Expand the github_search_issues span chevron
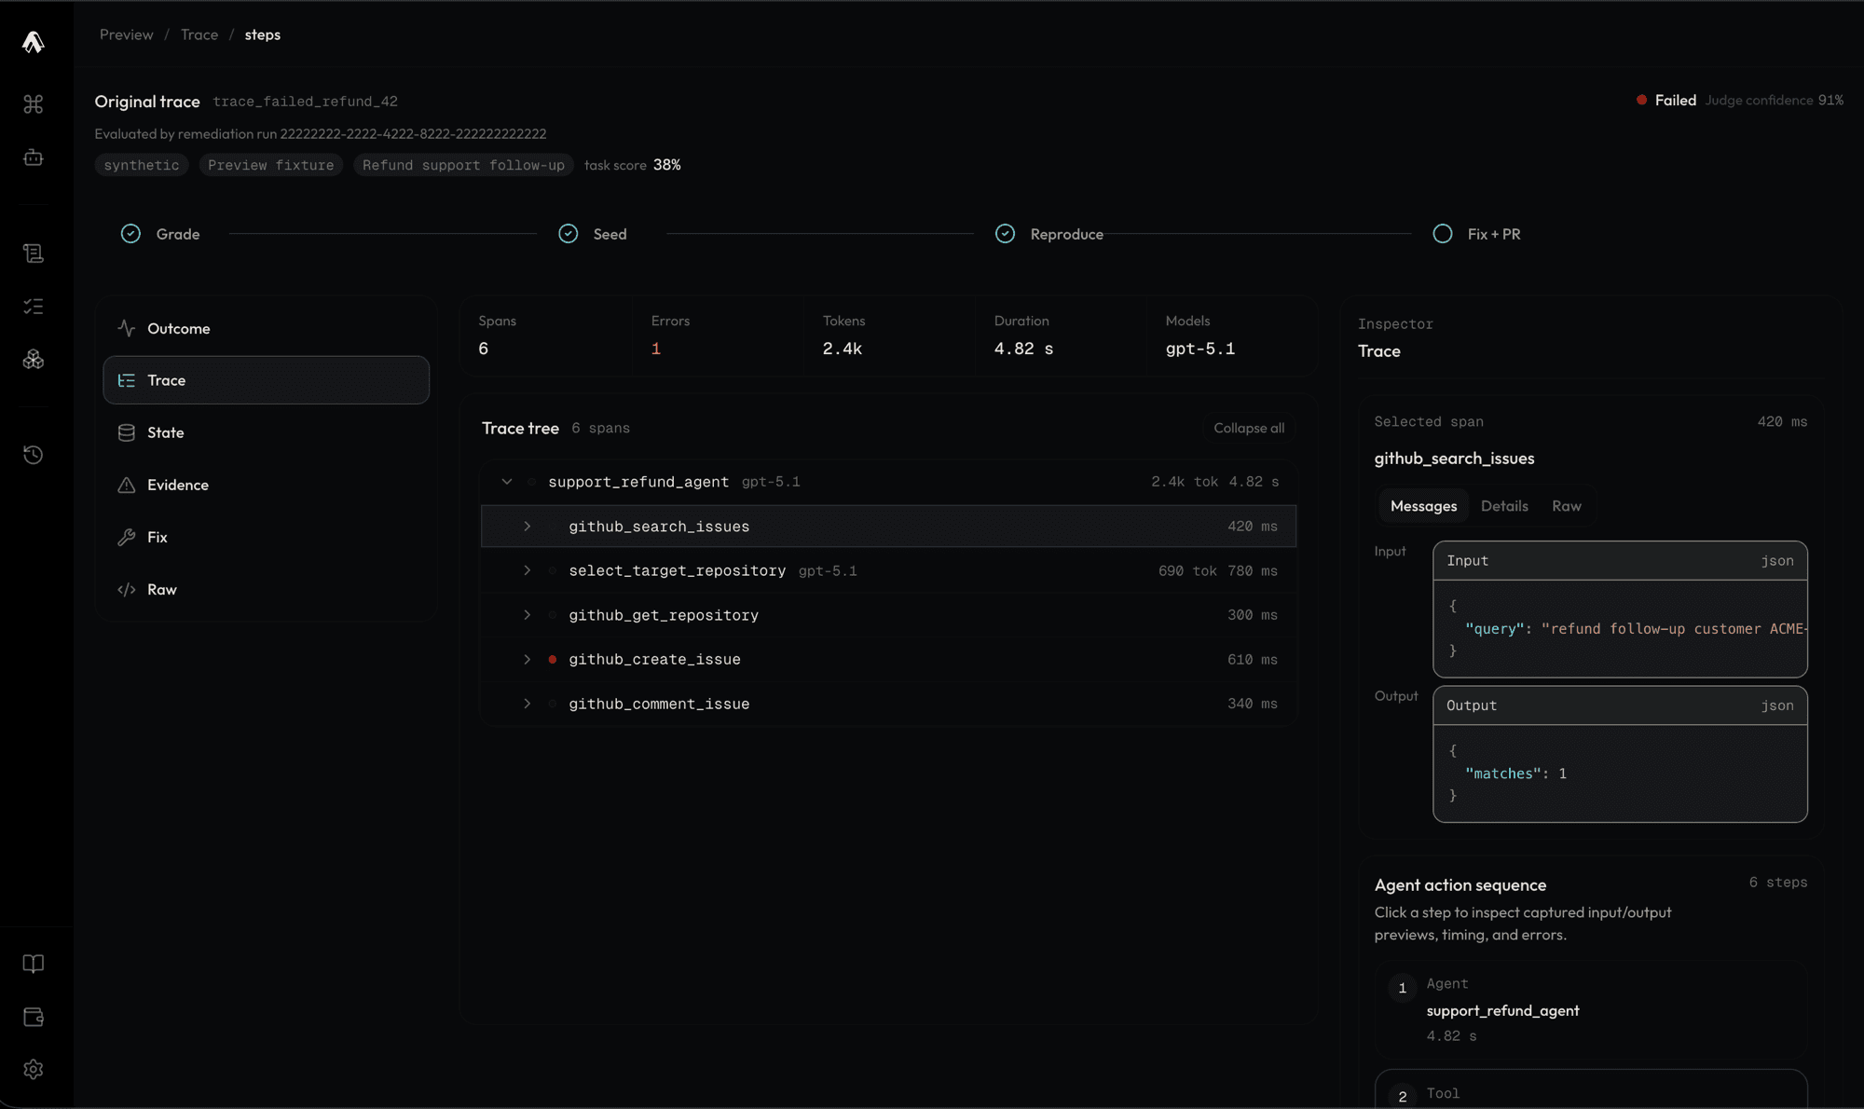1864x1109 pixels. pyautogui.click(x=528, y=527)
